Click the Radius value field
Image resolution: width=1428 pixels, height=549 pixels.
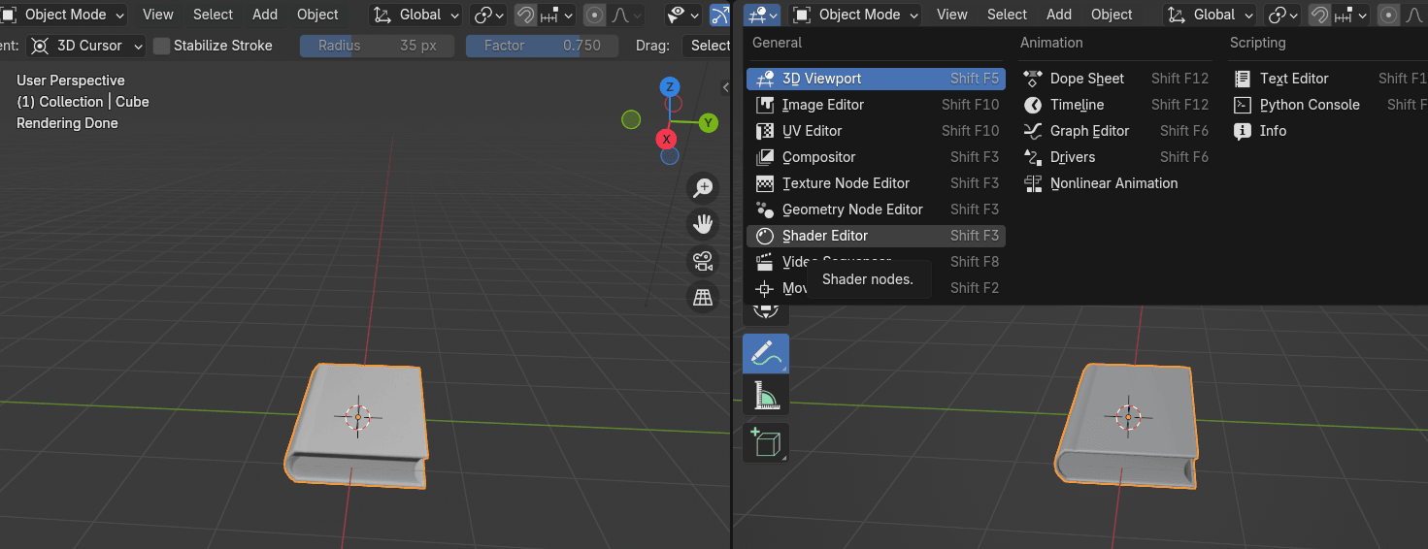click(x=376, y=46)
